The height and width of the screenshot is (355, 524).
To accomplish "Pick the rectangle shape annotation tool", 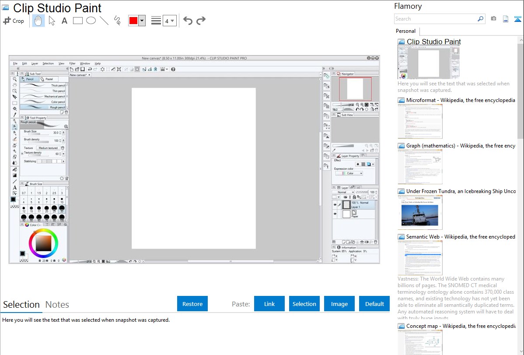I will 77,21.
